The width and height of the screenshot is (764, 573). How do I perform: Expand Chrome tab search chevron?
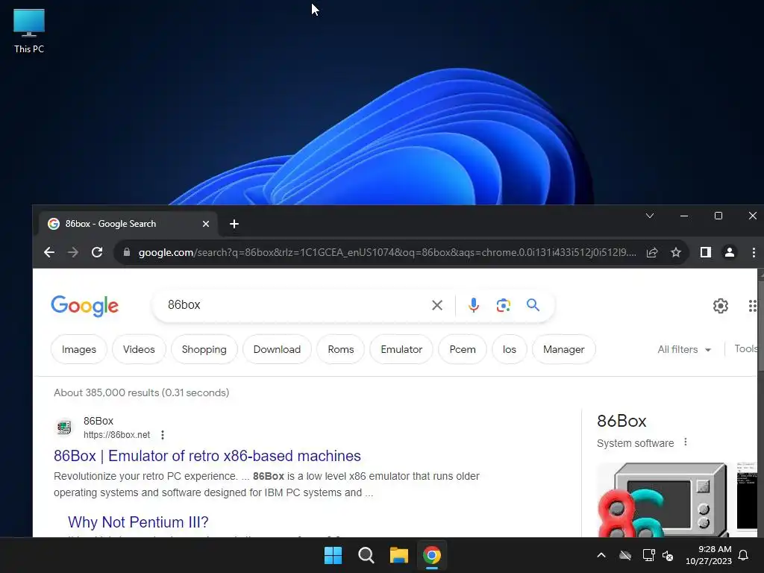(650, 216)
